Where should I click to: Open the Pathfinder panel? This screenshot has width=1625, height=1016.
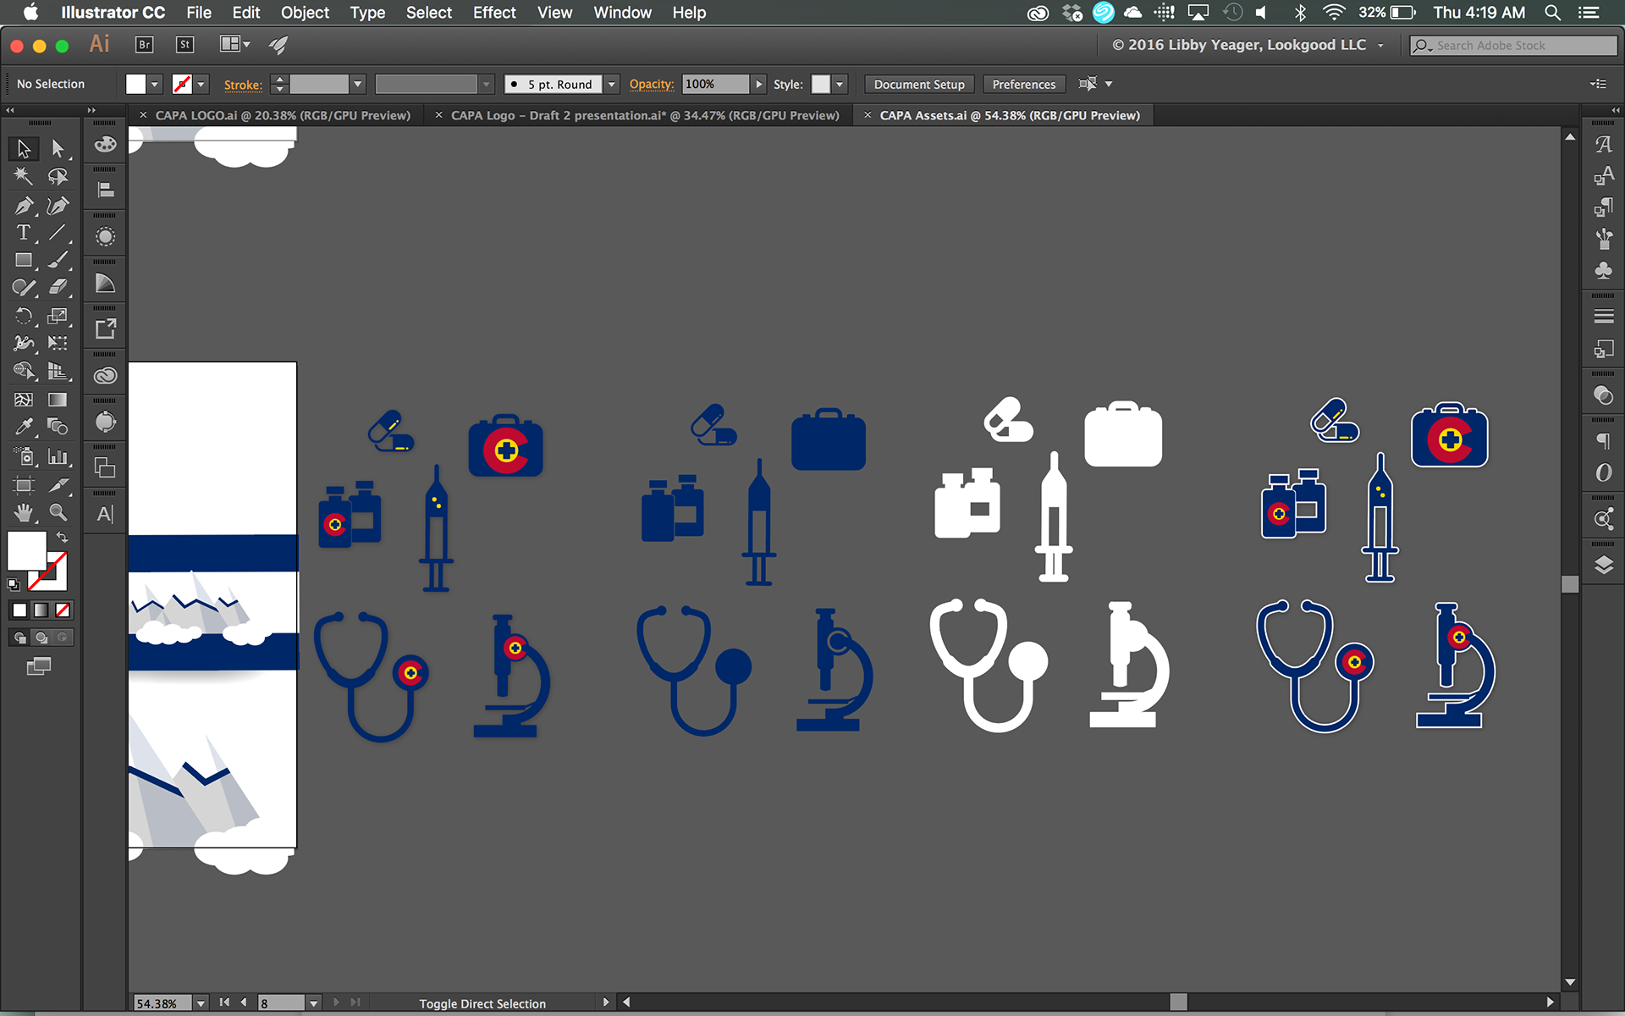pyautogui.click(x=105, y=467)
